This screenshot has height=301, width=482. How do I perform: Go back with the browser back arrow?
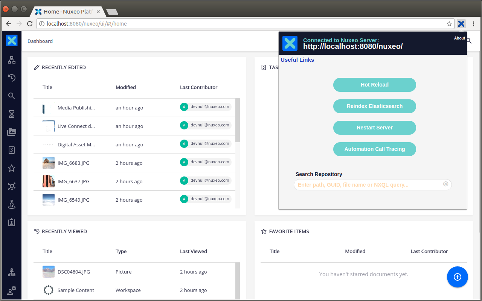(9, 24)
